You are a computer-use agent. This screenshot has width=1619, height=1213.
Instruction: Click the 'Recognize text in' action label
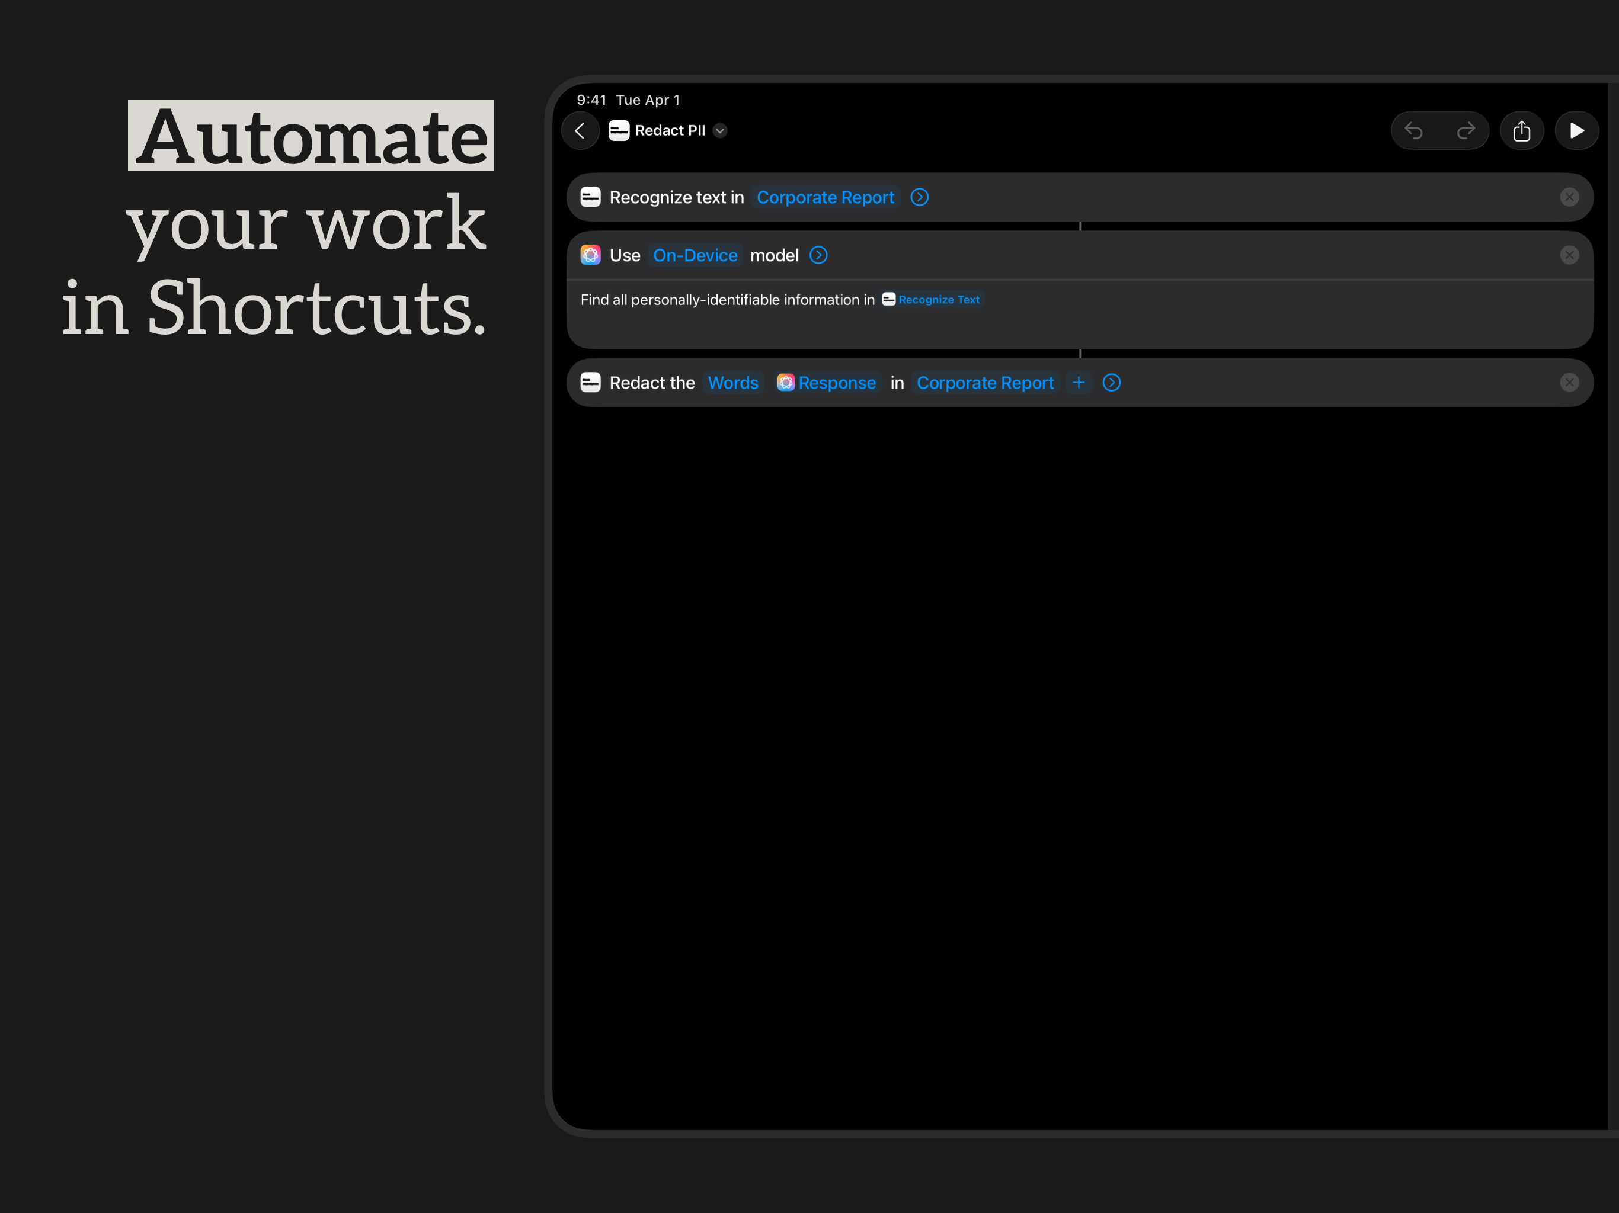click(x=677, y=198)
